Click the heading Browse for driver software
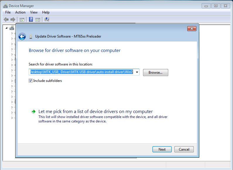Screen dimensions: 233x170 tap(75, 51)
